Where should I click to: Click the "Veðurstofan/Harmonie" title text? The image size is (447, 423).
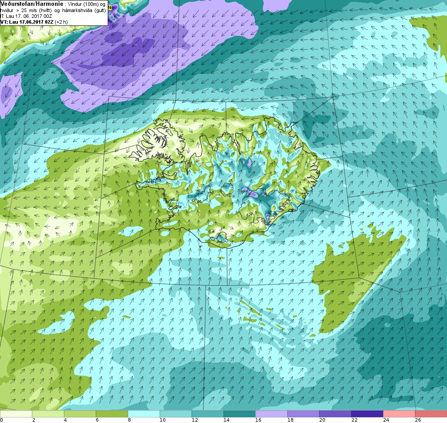click(32, 4)
